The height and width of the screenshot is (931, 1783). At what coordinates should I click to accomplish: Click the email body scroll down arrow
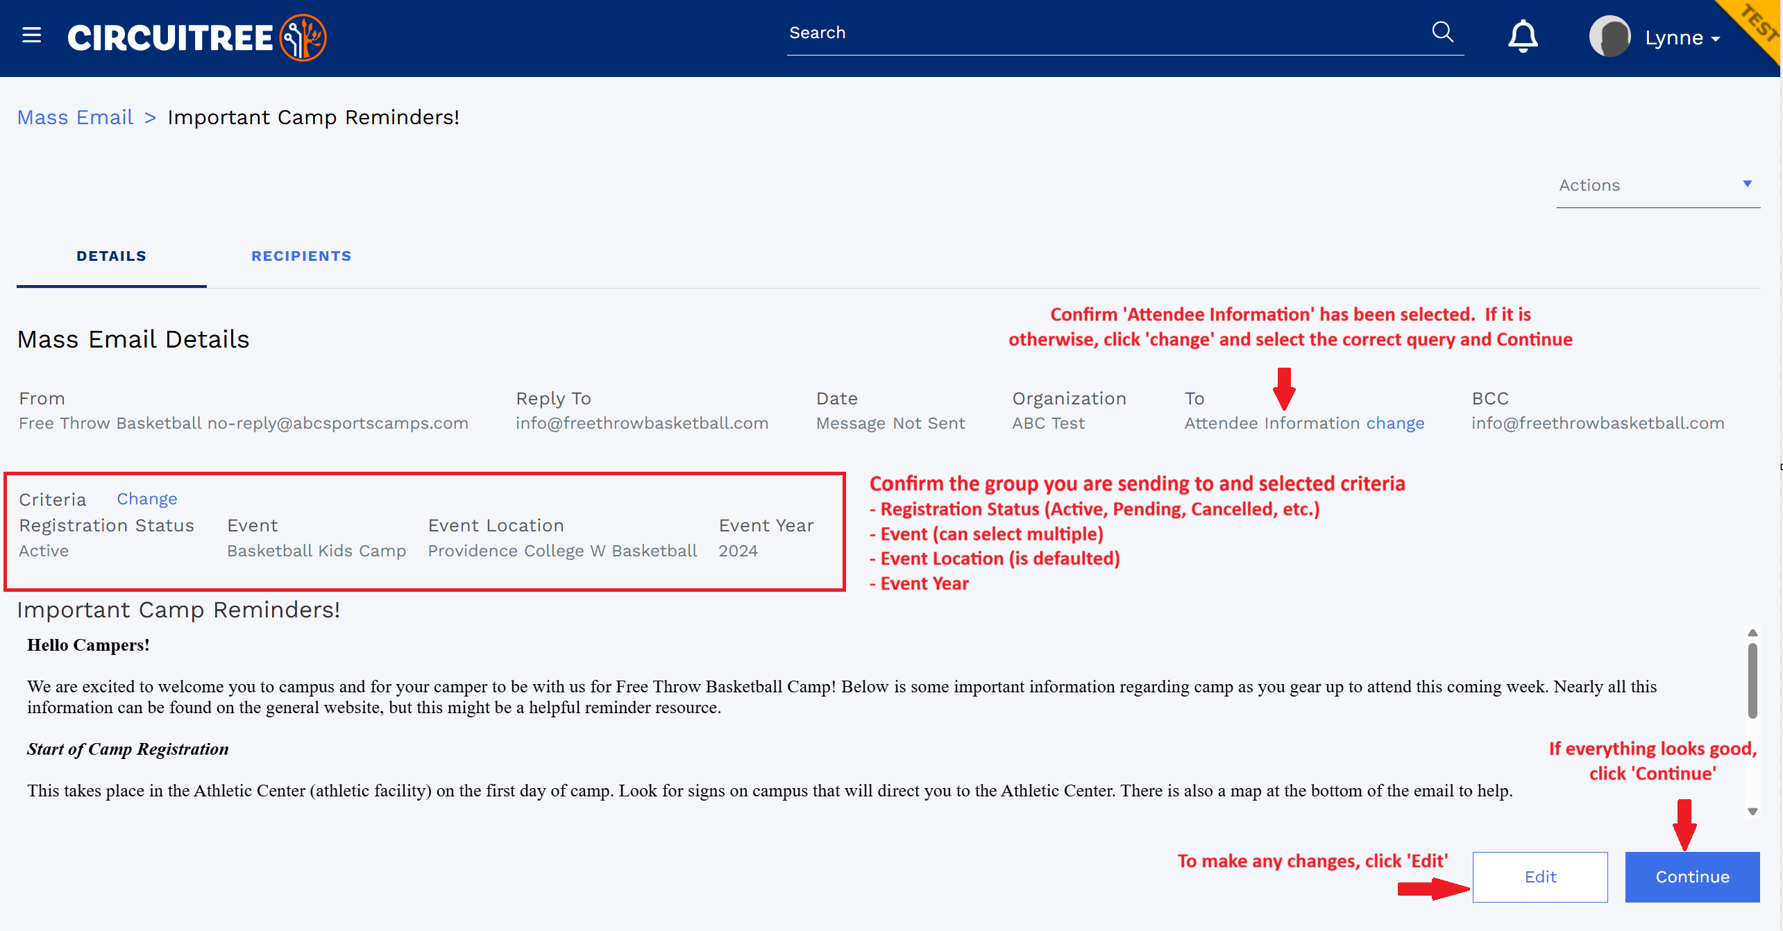tap(1752, 811)
